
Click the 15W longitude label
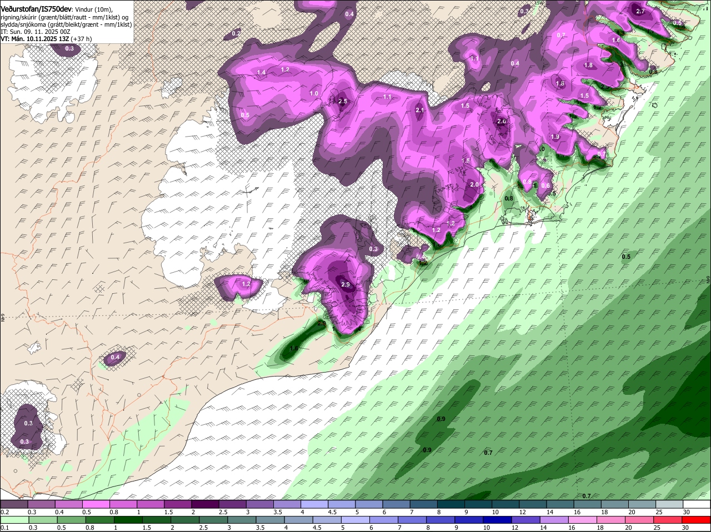[x=538, y=3]
